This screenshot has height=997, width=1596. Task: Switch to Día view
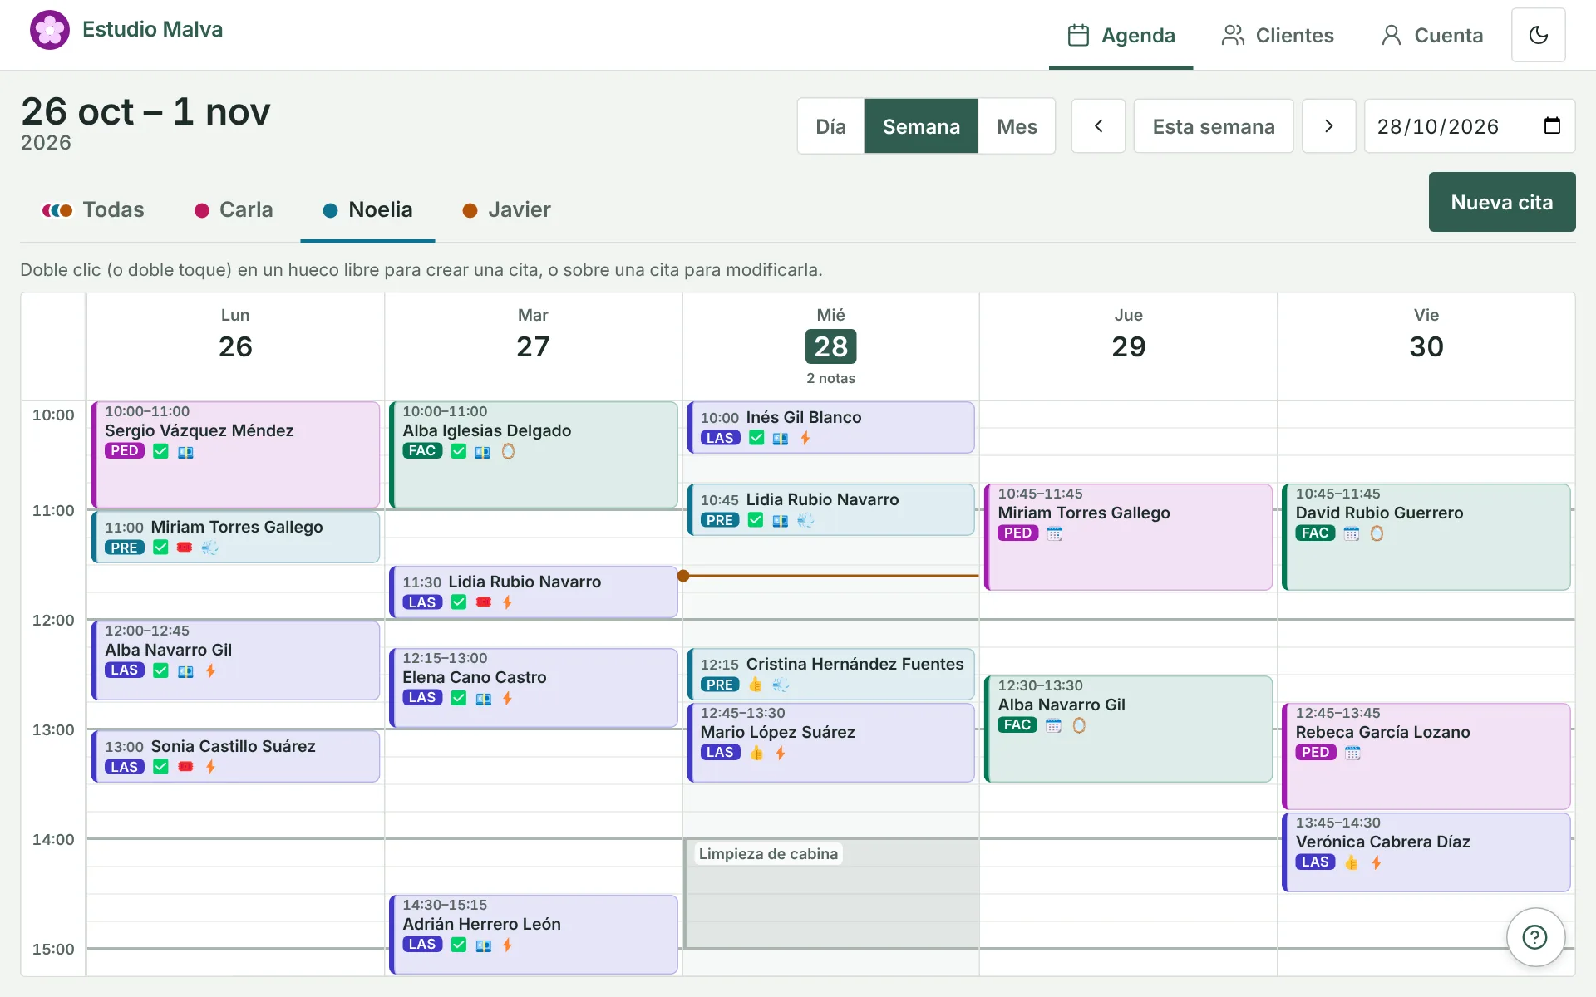pyautogui.click(x=830, y=126)
